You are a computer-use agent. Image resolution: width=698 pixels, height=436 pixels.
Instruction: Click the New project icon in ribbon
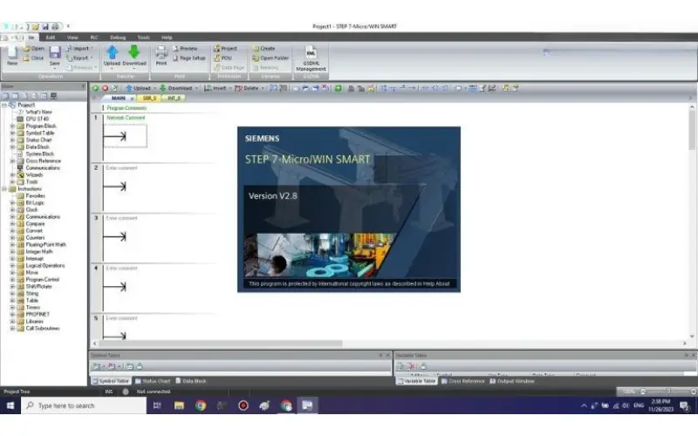click(12, 53)
